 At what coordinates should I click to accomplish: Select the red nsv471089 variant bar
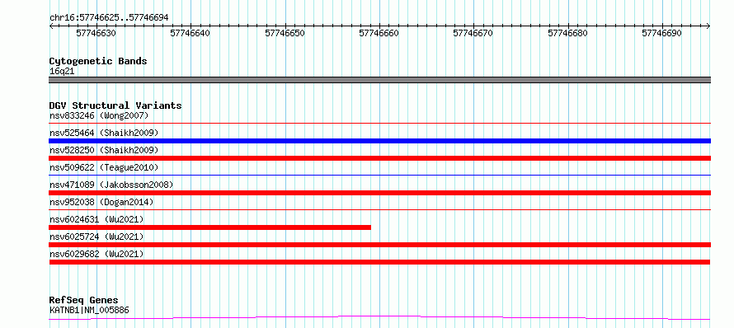click(379, 193)
